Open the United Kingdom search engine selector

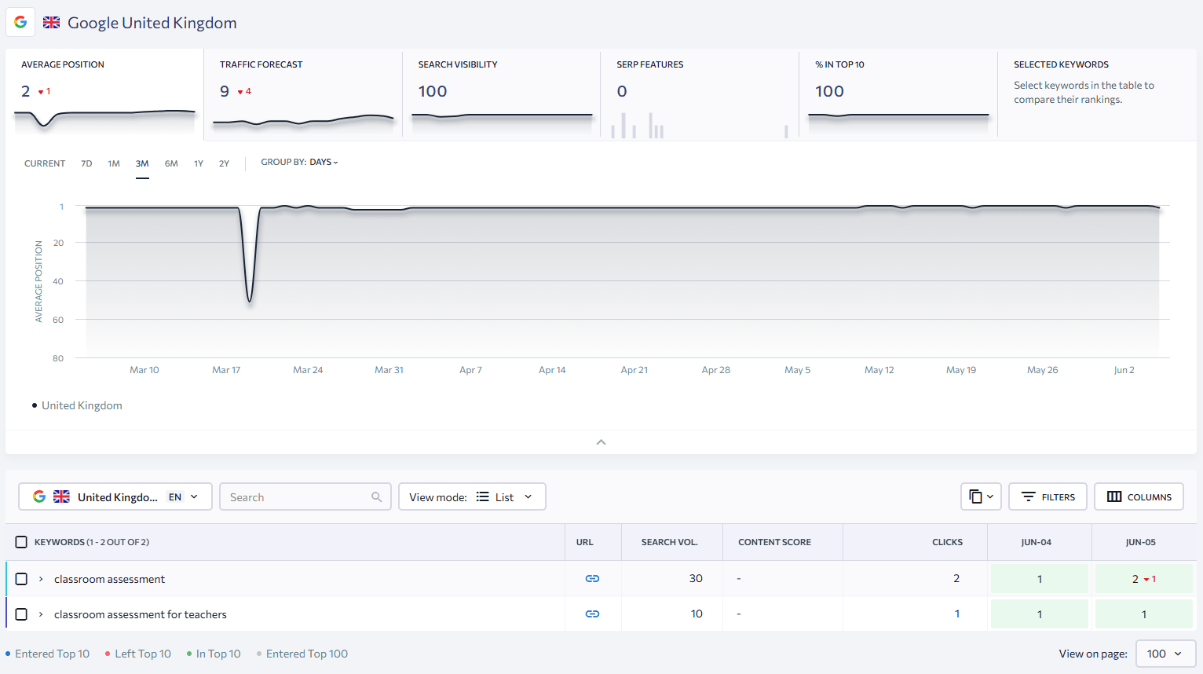pyautogui.click(x=115, y=497)
